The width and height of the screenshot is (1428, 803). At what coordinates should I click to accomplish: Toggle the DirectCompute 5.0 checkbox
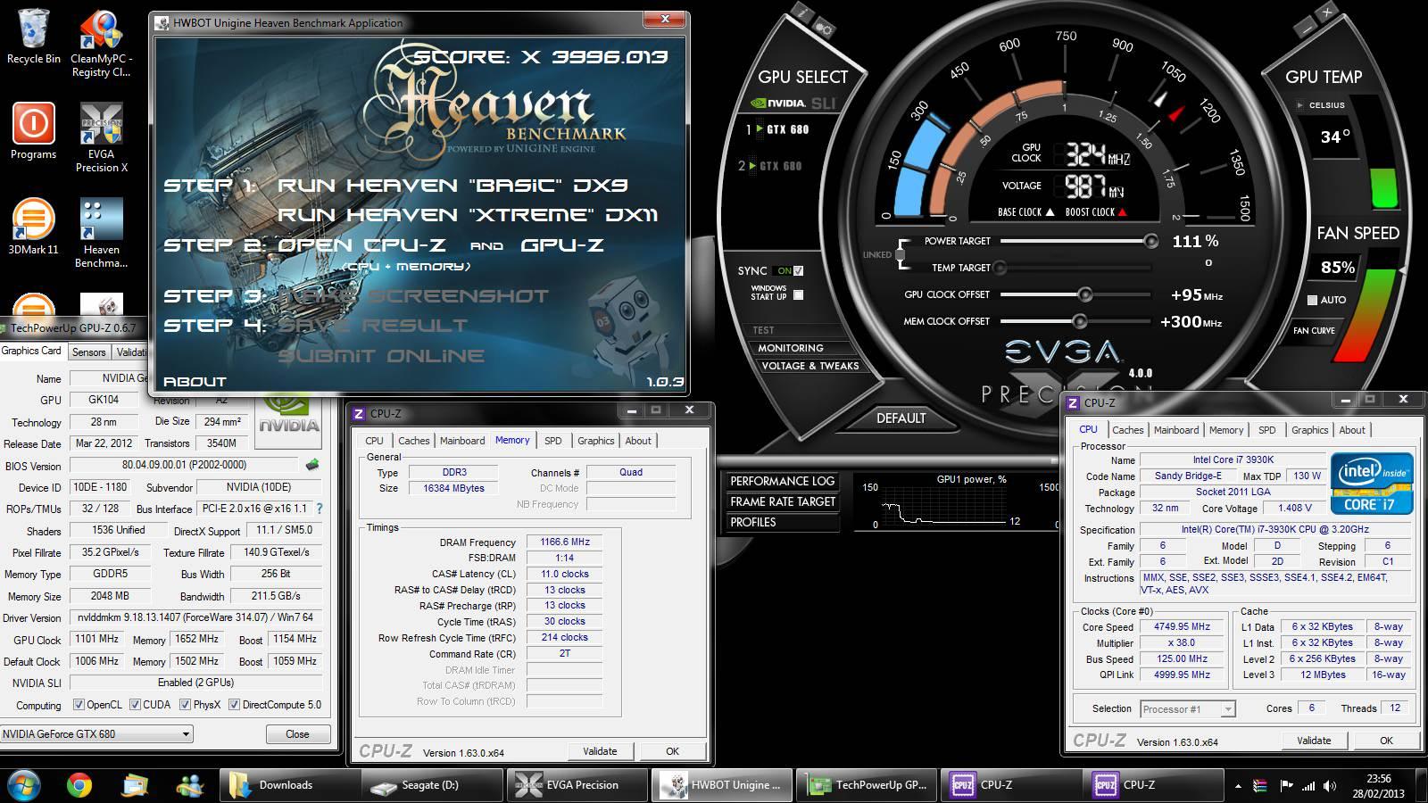pos(234,704)
